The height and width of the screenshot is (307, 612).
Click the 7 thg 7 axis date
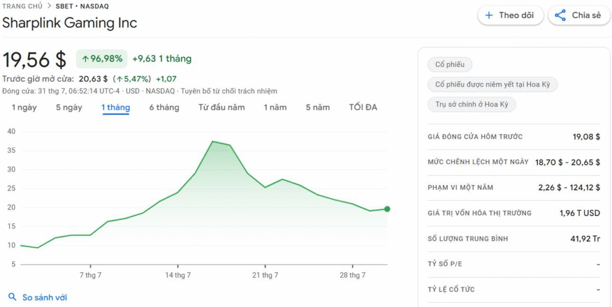tap(91, 275)
